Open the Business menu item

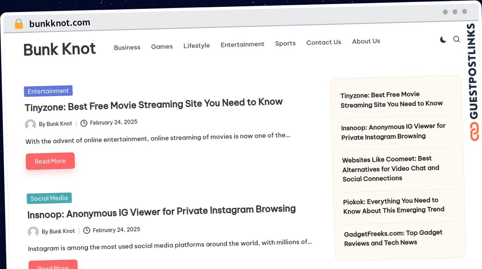pyautogui.click(x=127, y=47)
